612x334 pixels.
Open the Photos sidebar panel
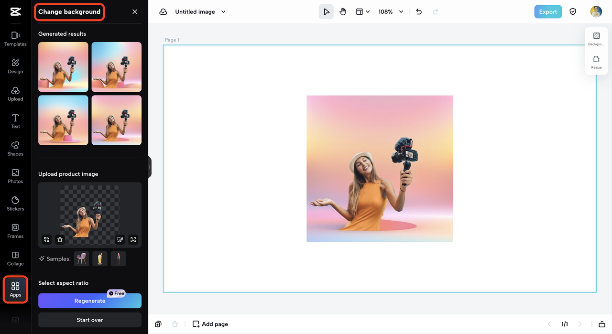pyautogui.click(x=15, y=176)
